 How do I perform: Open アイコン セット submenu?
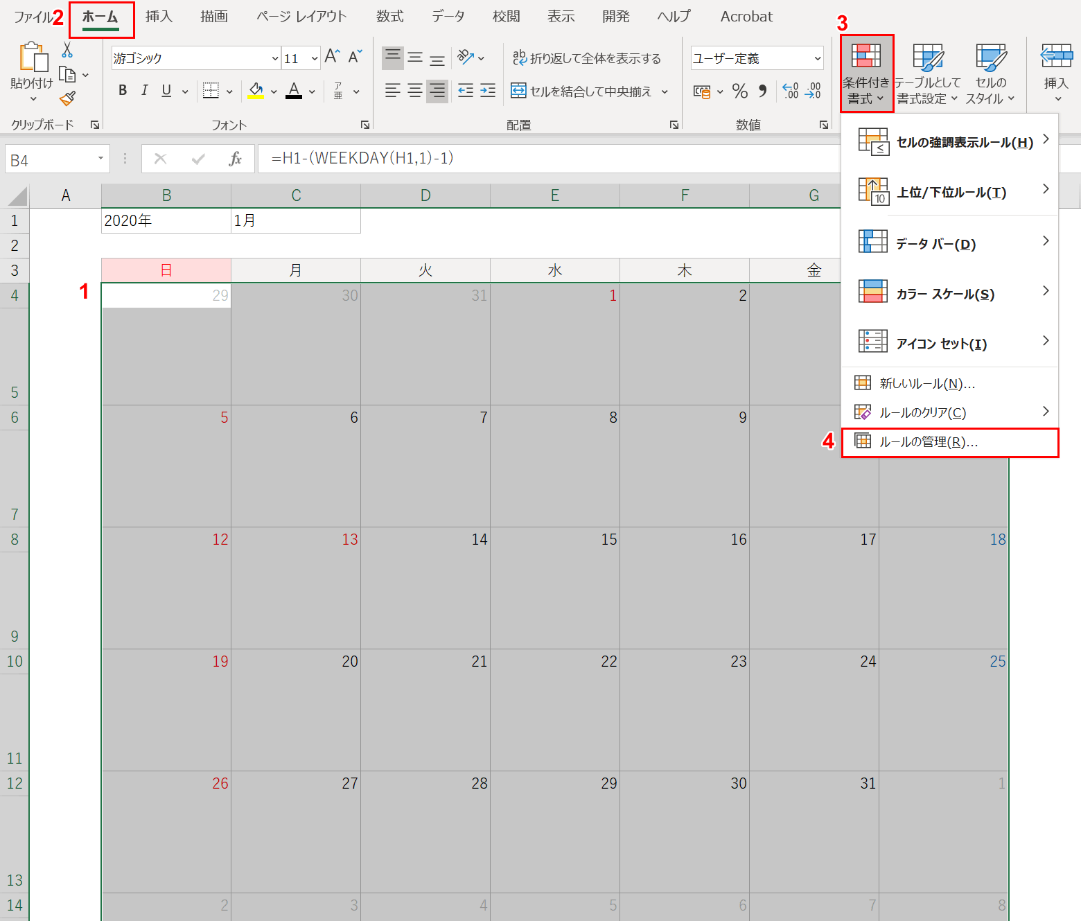click(x=950, y=342)
